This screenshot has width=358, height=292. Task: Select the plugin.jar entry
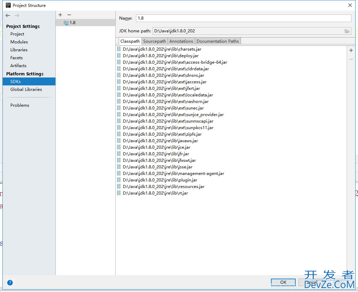coord(160,180)
